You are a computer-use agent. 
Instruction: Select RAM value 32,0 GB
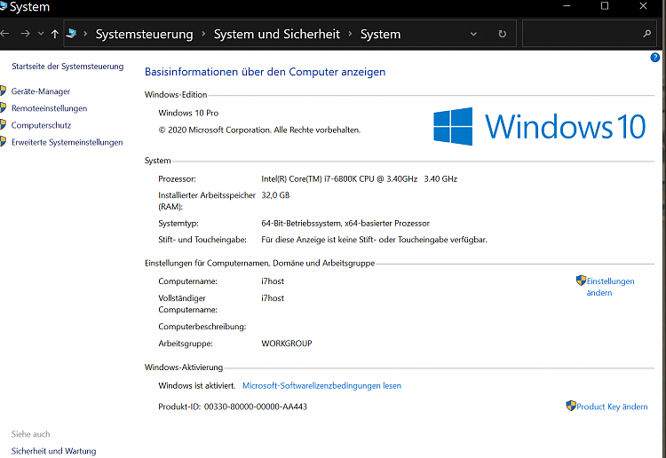point(275,195)
